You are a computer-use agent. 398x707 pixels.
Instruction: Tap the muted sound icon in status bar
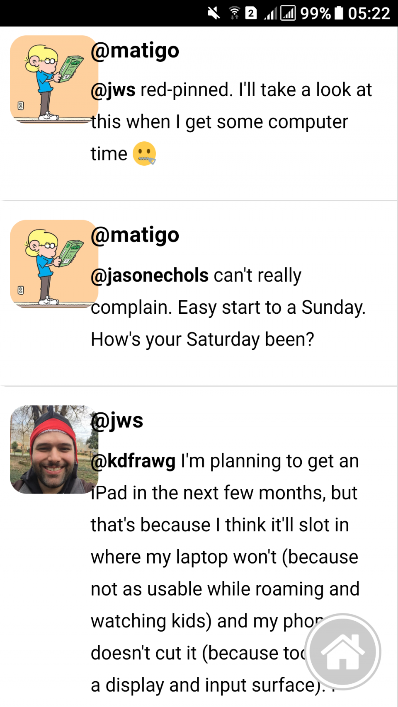pyautogui.click(x=213, y=13)
